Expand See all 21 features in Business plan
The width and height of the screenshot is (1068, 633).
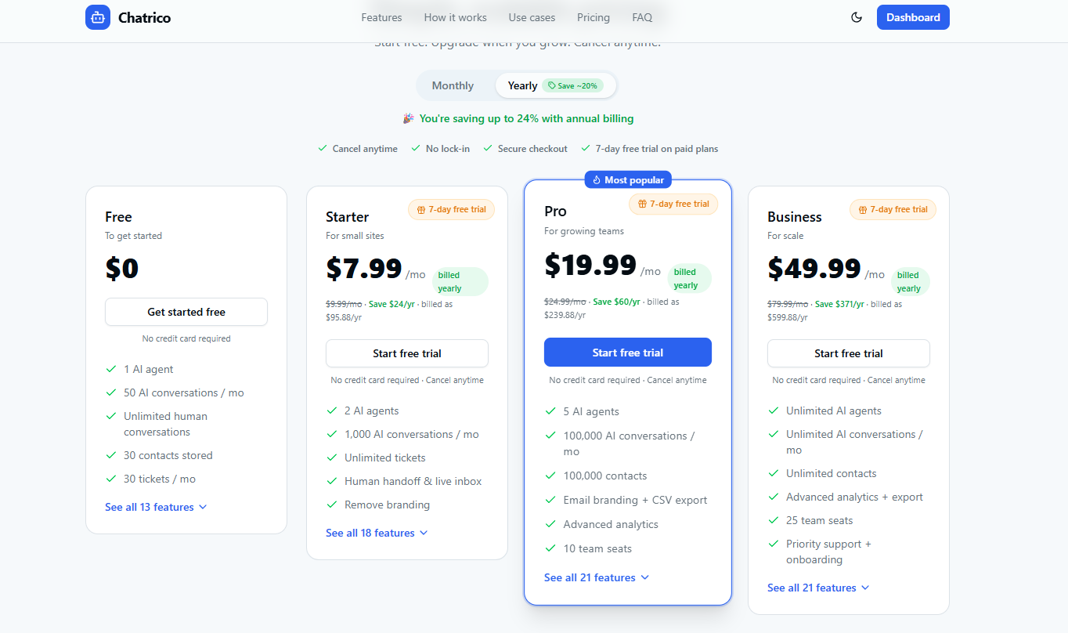pyautogui.click(x=818, y=588)
